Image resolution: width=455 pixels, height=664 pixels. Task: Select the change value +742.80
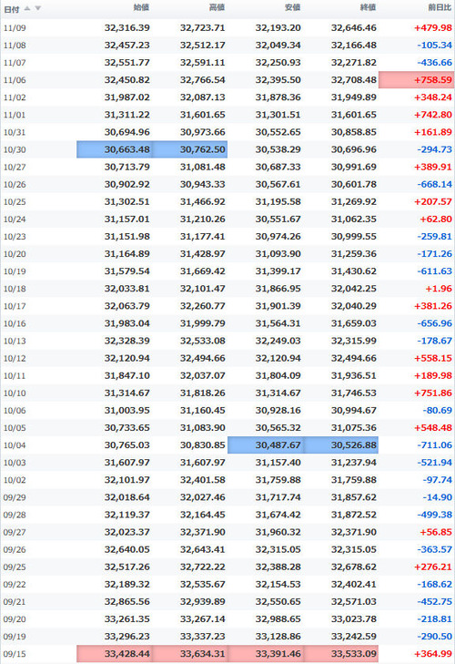coord(433,115)
